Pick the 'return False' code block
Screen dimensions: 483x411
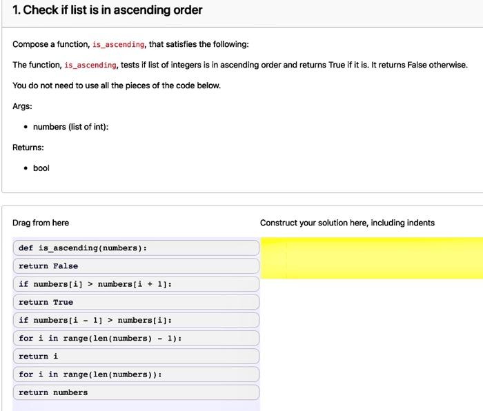(x=136, y=266)
